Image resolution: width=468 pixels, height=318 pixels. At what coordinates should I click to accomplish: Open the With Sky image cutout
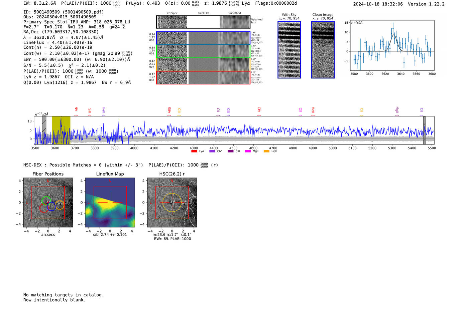pyautogui.click(x=289, y=50)
